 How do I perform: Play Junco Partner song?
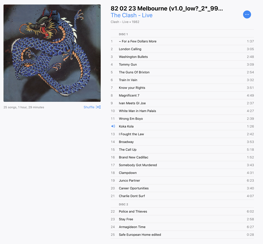[182, 180]
